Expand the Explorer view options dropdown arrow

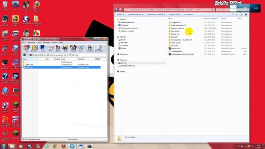[x=236, y=14]
